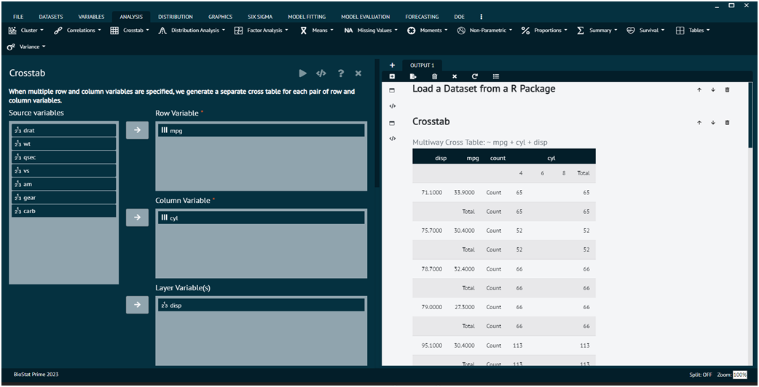Select gear in Source variables list
The height and width of the screenshot is (387, 759).
64,198
